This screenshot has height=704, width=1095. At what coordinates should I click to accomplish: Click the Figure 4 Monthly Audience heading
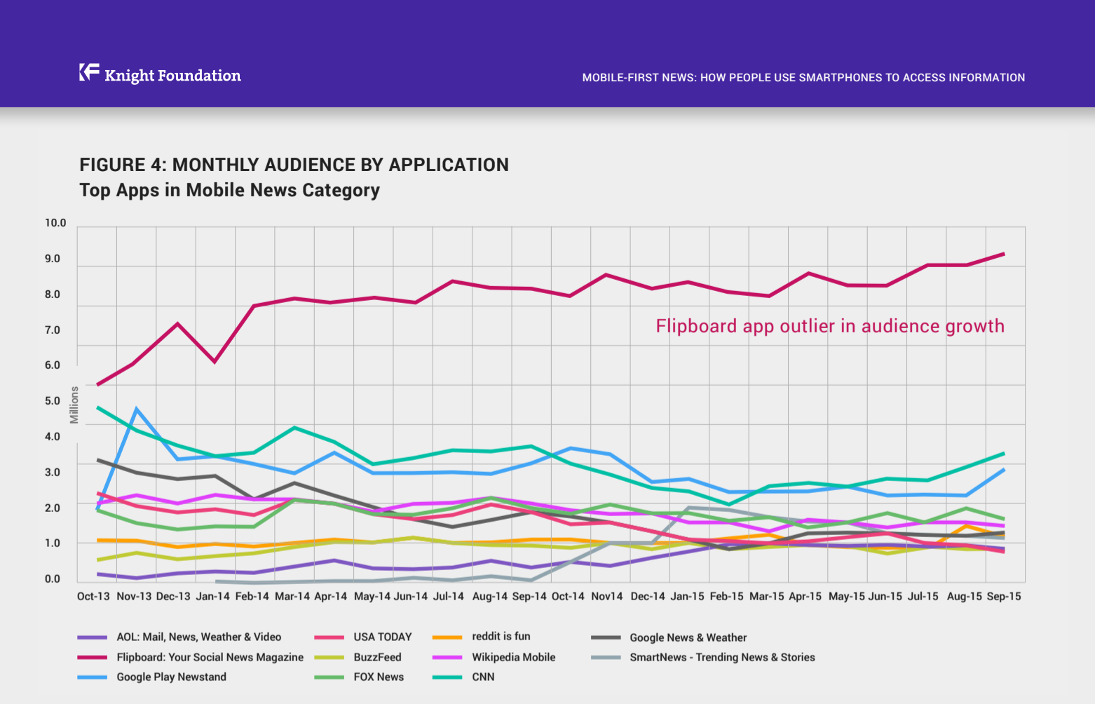pos(294,165)
